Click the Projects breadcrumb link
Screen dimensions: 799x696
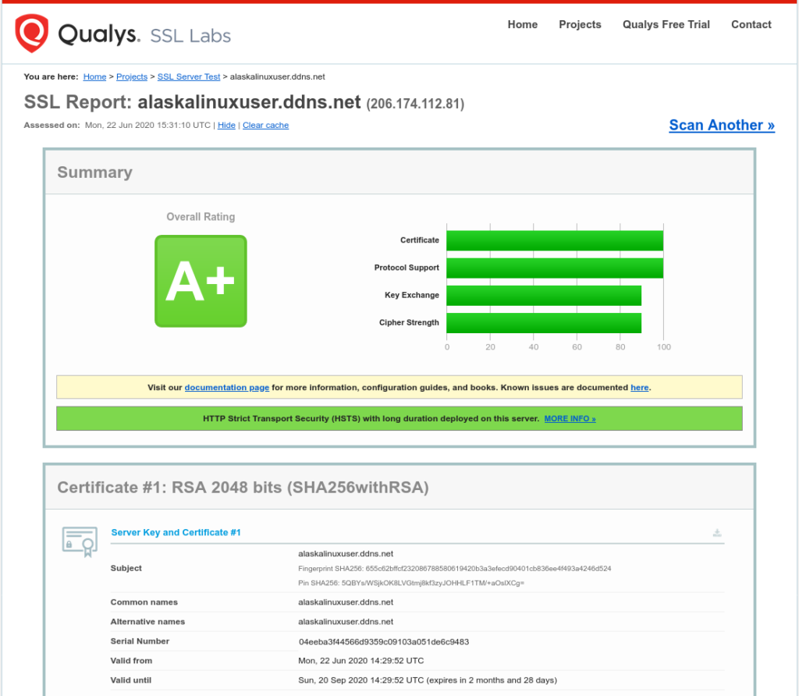coord(132,76)
